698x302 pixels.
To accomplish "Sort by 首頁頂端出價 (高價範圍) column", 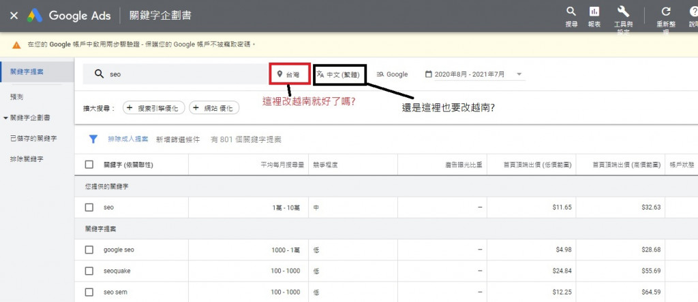I will click(627, 165).
